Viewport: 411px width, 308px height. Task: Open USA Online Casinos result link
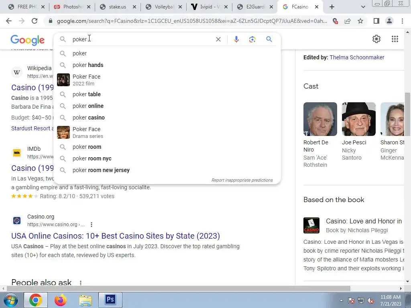click(x=116, y=236)
